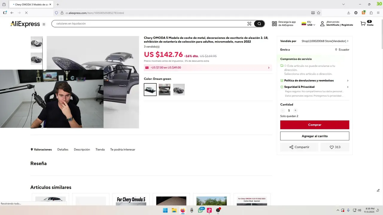Image resolution: width=383 pixels, height=215 pixels.
Task: Jump to Valoraciones tab
Action: 41,150
